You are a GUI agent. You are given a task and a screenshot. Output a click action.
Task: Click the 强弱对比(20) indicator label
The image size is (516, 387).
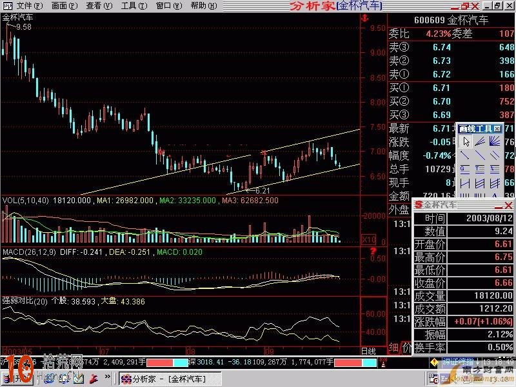point(25,301)
